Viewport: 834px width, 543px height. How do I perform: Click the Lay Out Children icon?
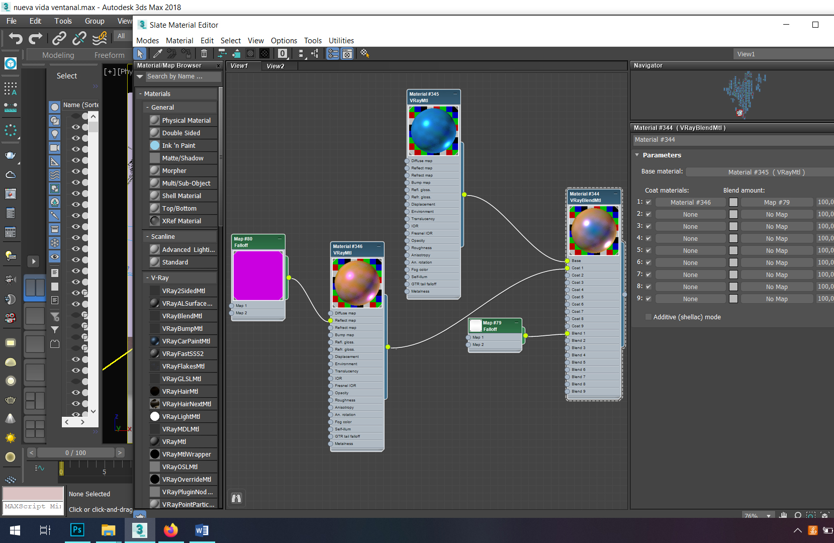click(315, 53)
